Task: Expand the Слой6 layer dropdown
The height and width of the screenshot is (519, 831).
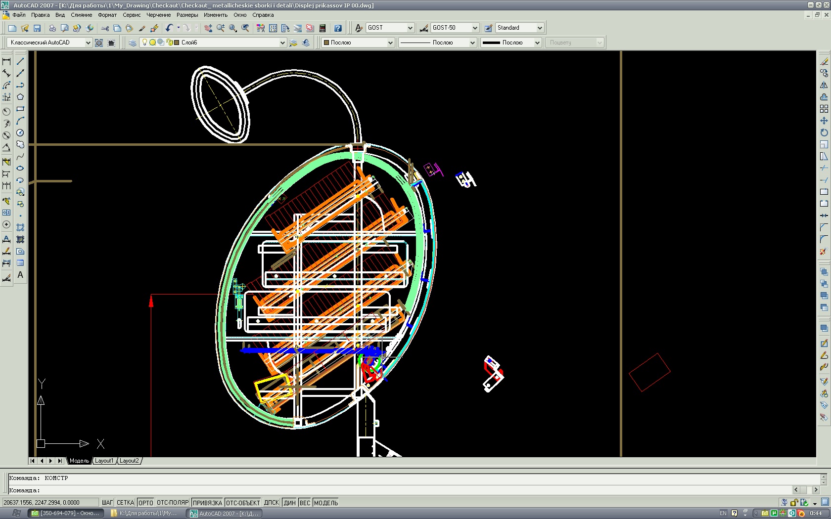Action: tap(282, 43)
